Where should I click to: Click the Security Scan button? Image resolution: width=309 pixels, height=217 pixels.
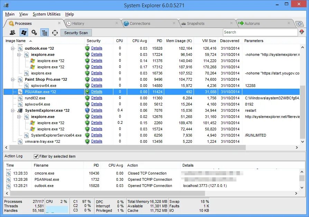click(x=76, y=33)
